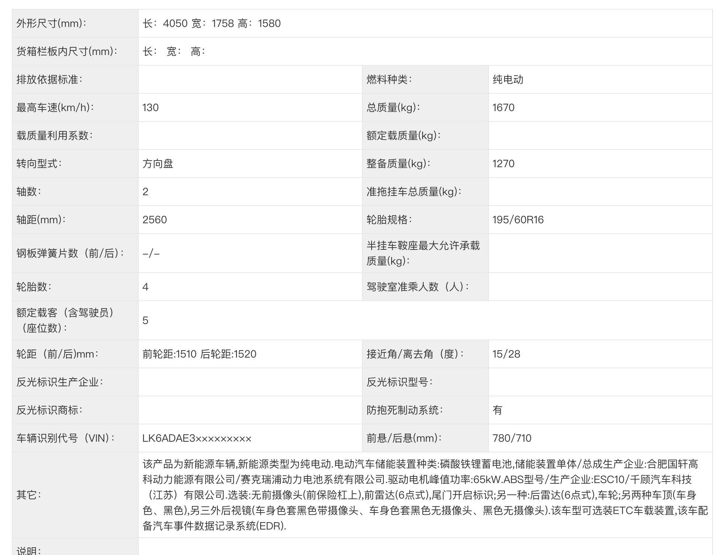The height and width of the screenshot is (555, 727).
Task: Click the VIN code LK6ADAE3×××××××××
Action: pos(197,438)
